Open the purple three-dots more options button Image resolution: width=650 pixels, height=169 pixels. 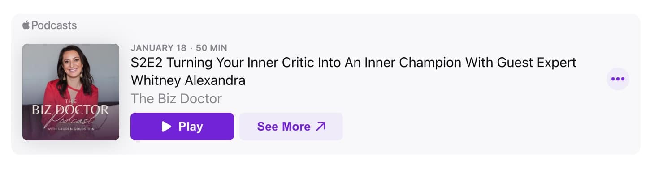pyautogui.click(x=618, y=79)
